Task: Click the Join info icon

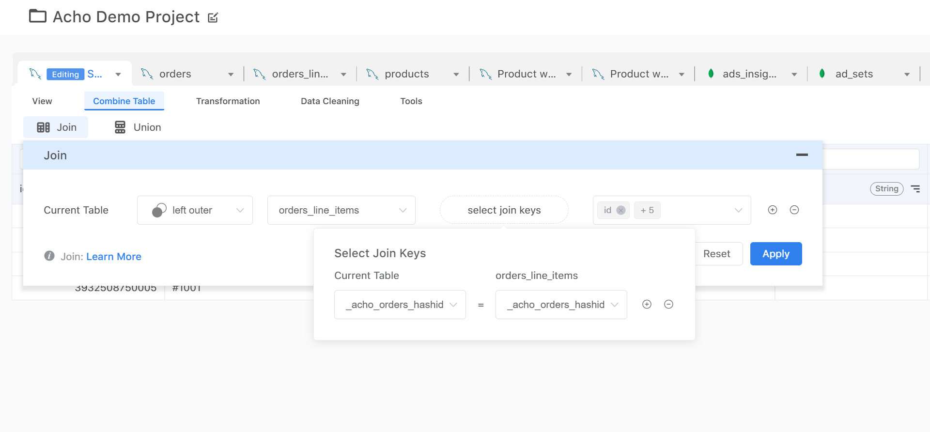Action: pyautogui.click(x=49, y=256)
